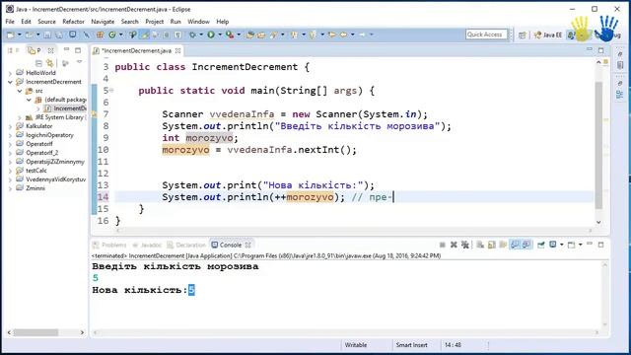Image resolution: width=631 pixels, height=355 pixels.
Task: Select the VvedennyaVidKorystuv project
Action: [x=55, y=179]
